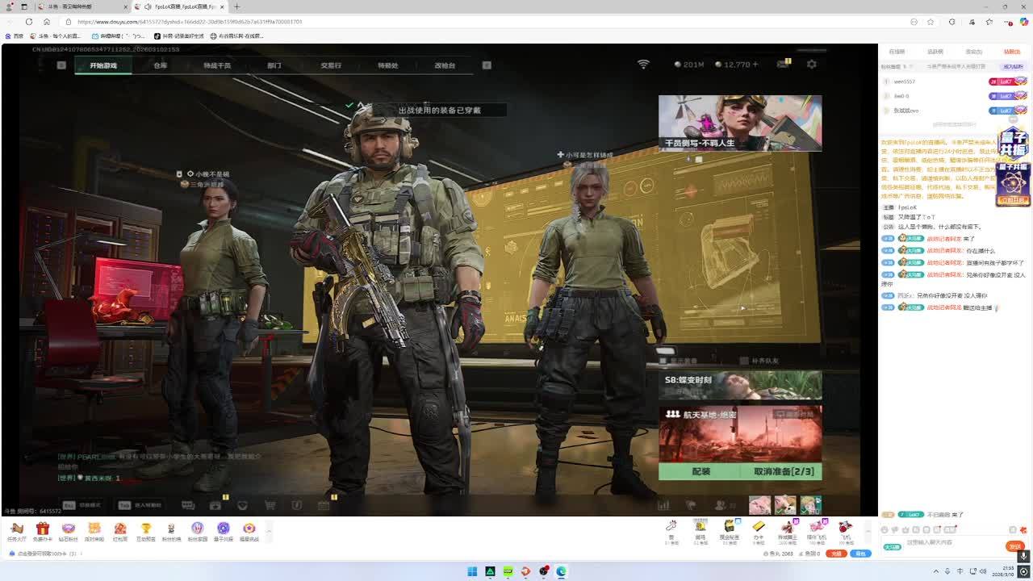Expand the activity icons row arrow
This screenshot has width=1033, height=581.
[x=269, y=529]
